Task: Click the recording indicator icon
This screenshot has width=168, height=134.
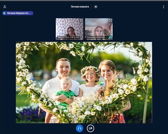Action: [96, 7]
